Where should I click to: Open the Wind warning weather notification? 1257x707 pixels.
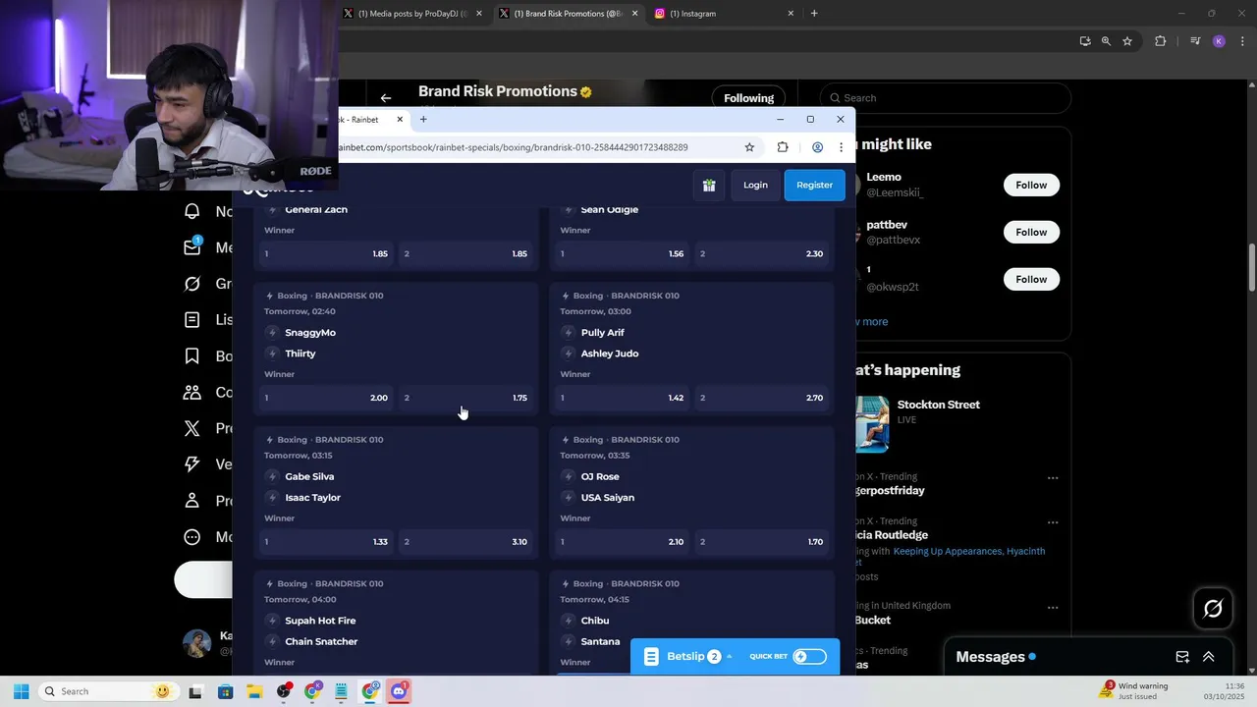tap(1134, 691)
